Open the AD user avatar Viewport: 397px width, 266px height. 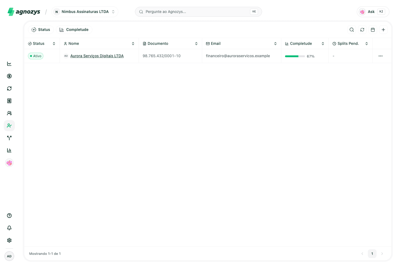pyautogui.click(x=9, y=256)
